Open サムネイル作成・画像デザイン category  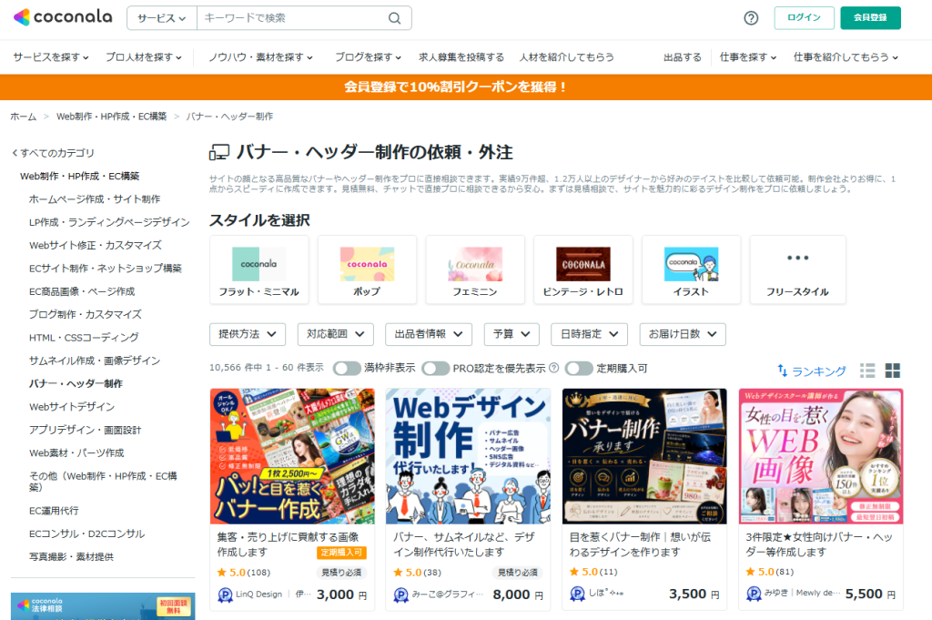95,361
